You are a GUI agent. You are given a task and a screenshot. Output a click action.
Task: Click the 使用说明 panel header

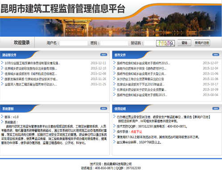(120, 109)
